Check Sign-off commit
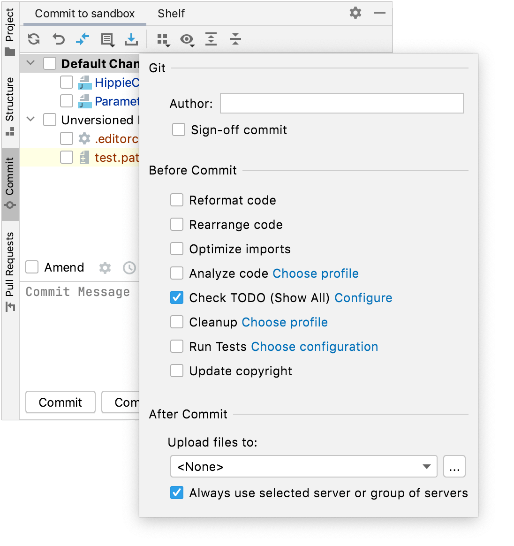514x546 pixels. click(179, 129)
